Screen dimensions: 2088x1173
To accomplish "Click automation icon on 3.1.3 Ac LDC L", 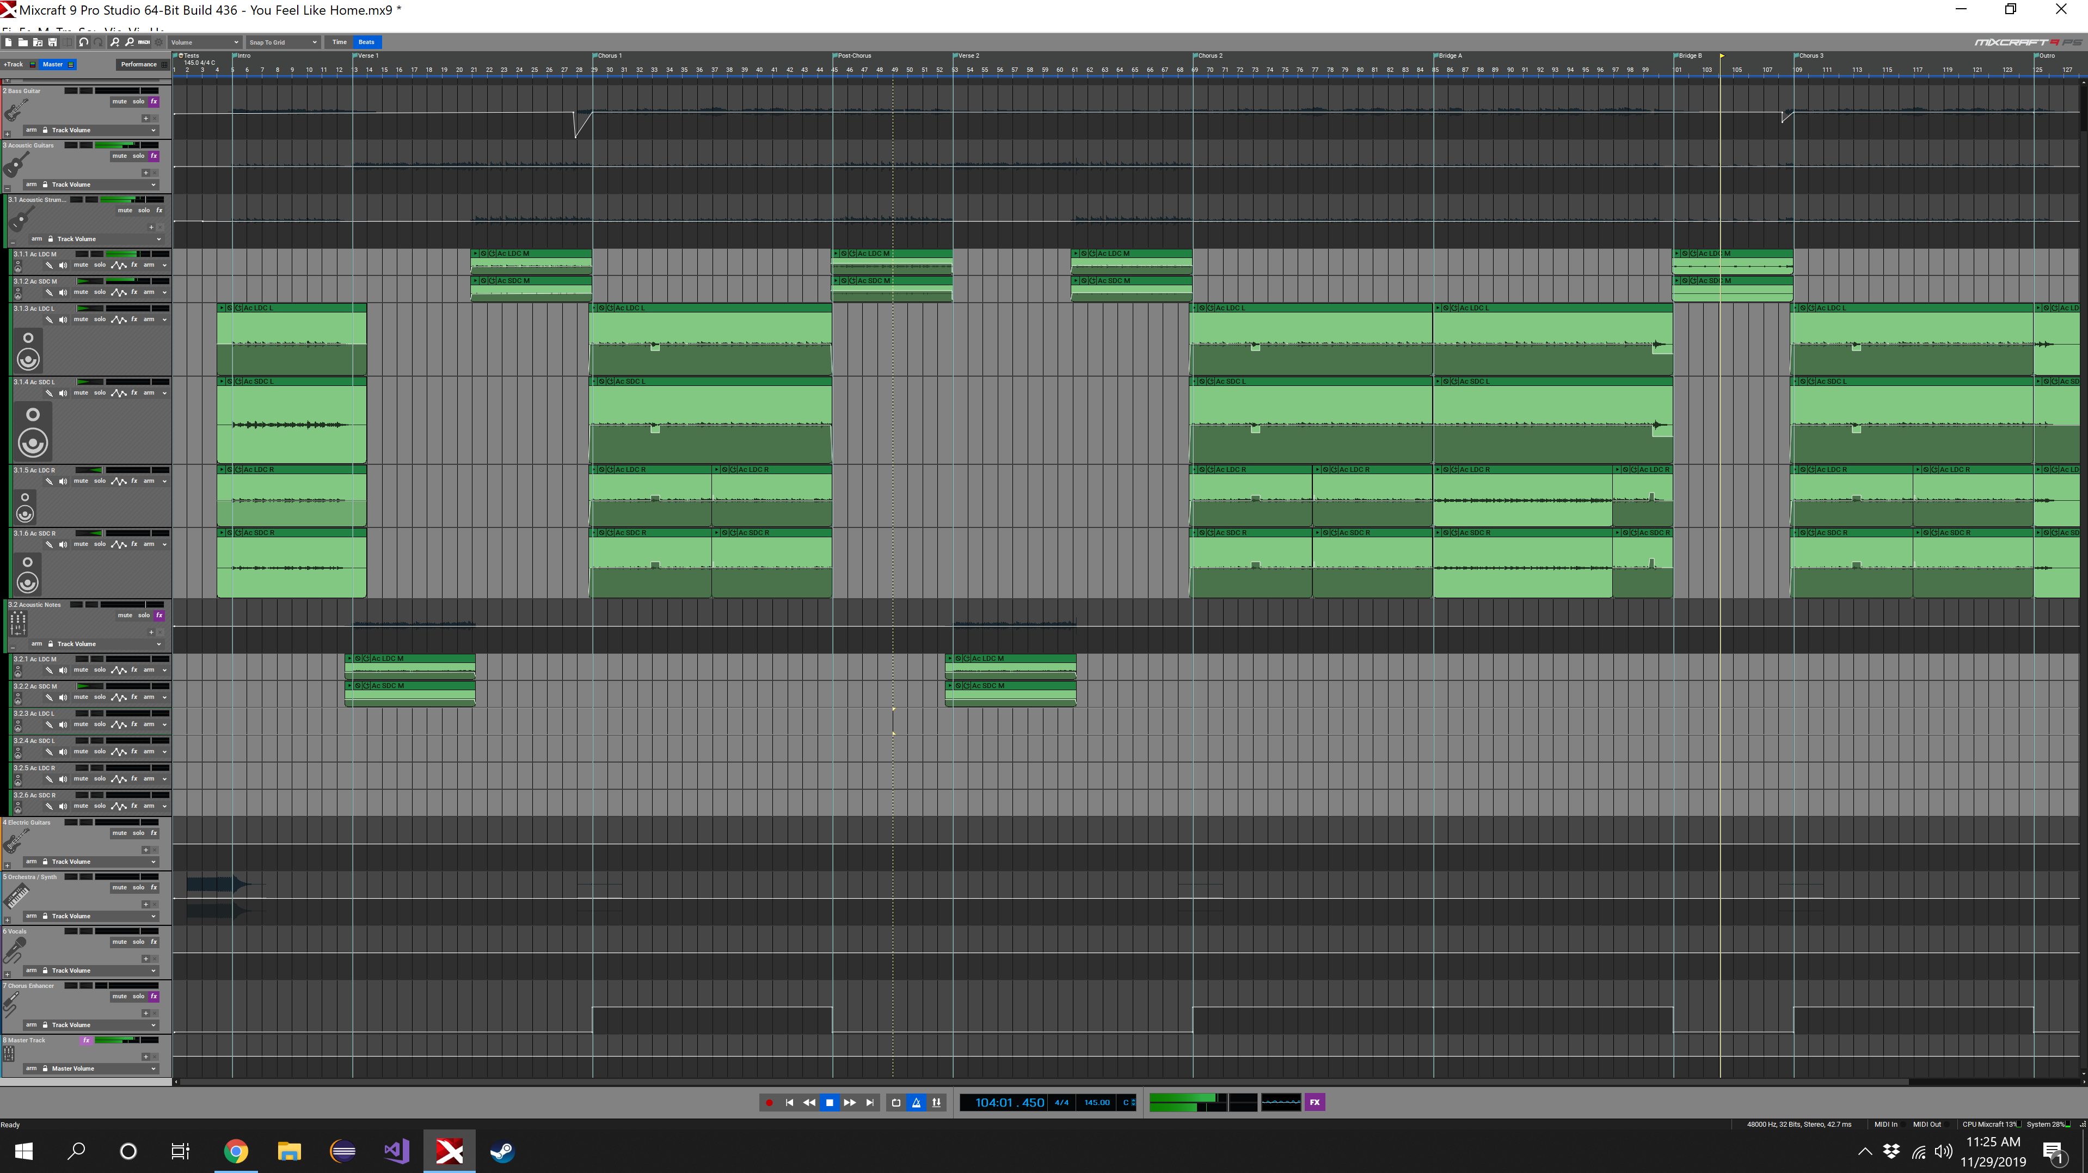I will (119, 320).
